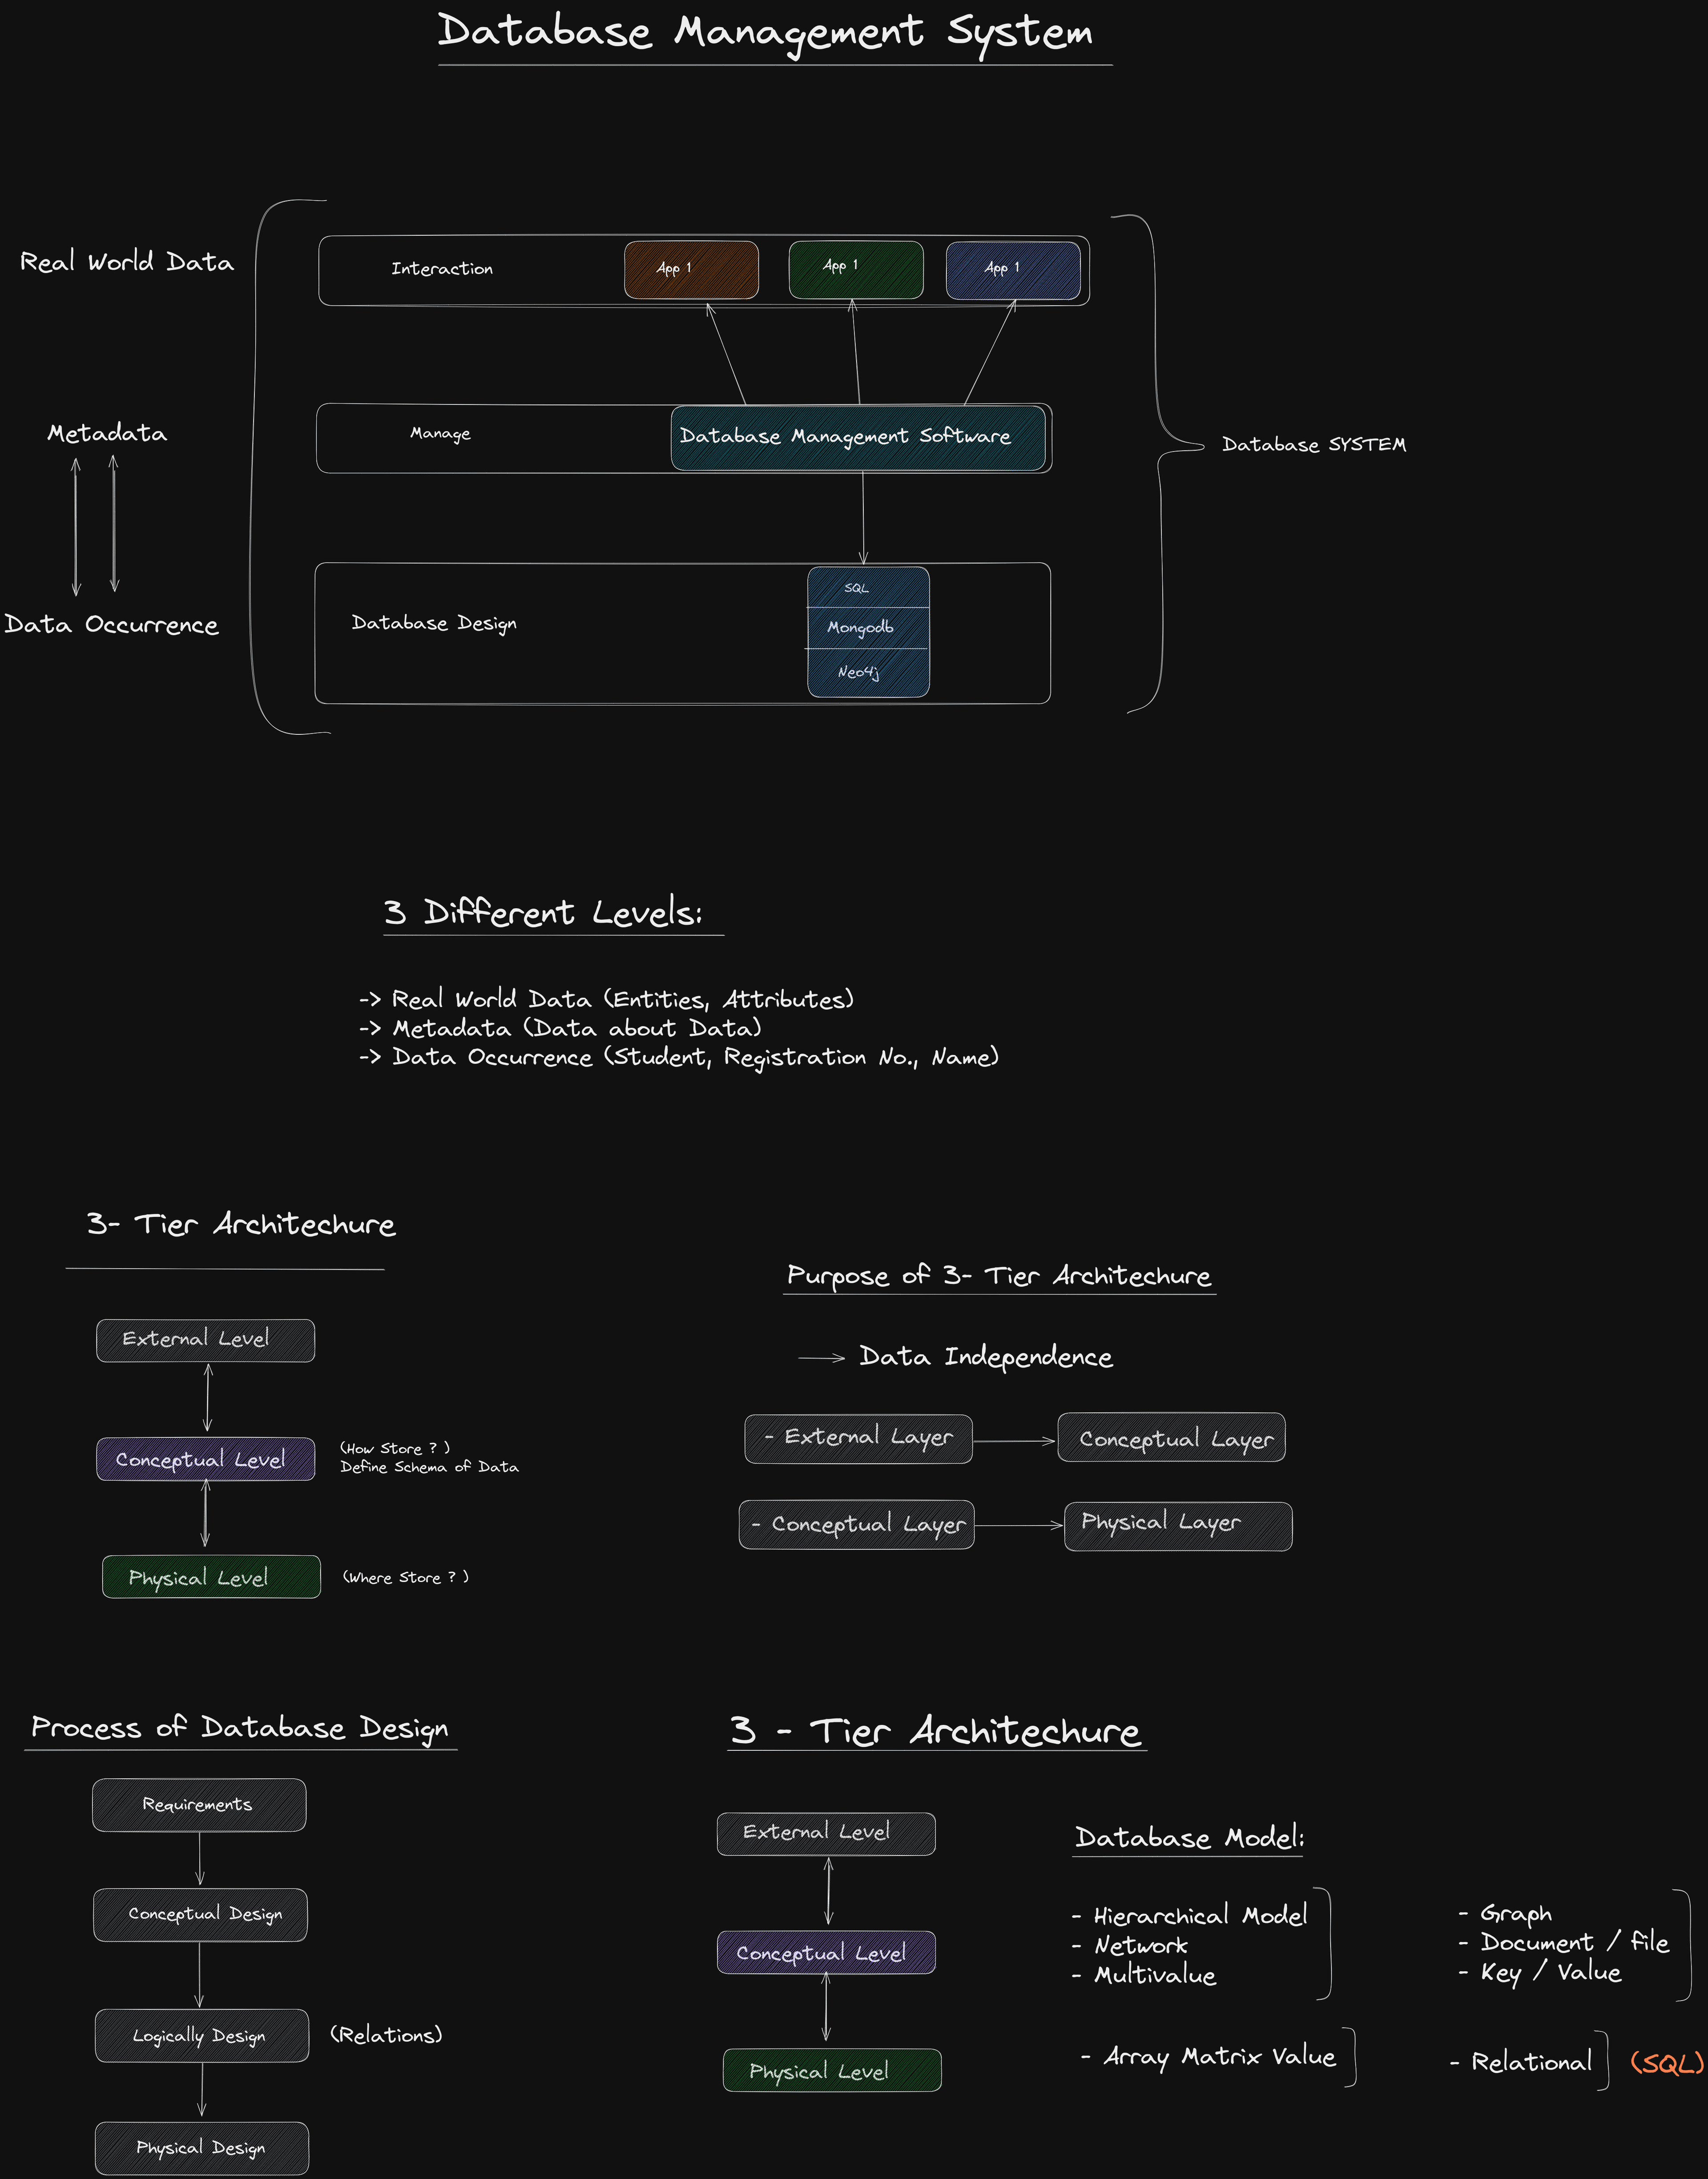Select the '- Array Matrix Value' item

tap(1208, 2057)
